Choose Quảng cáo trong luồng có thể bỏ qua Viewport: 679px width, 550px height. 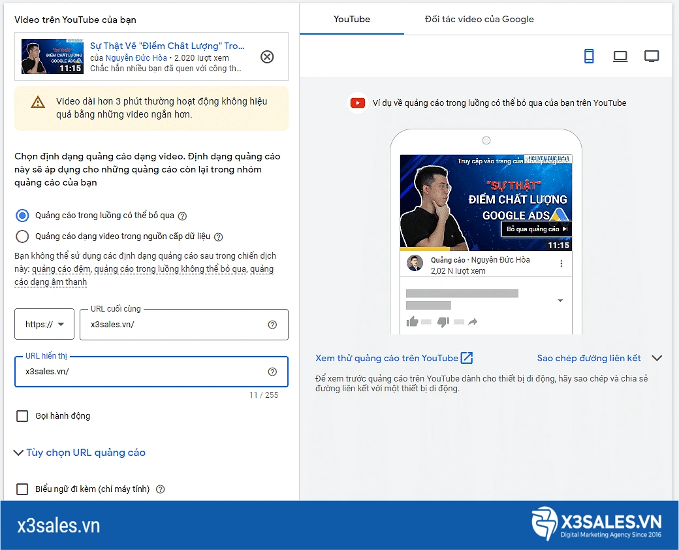[x=22, y=216]
